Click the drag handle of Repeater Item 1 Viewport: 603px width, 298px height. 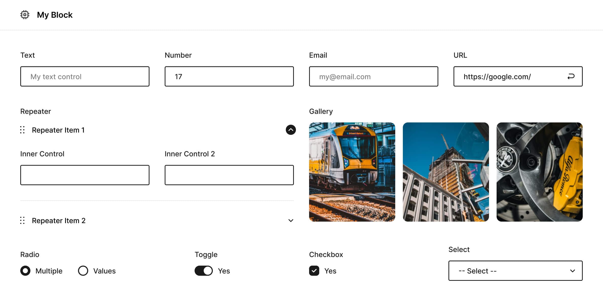pos(23,130)
